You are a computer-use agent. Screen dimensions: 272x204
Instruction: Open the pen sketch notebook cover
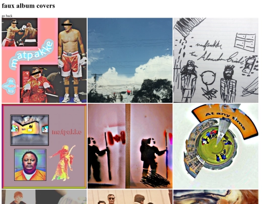tap(216, 60)
